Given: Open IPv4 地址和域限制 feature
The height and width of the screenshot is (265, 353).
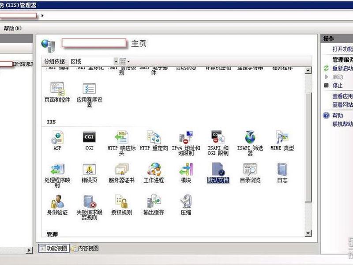Looking at the screenshot, I should point(186,143).
